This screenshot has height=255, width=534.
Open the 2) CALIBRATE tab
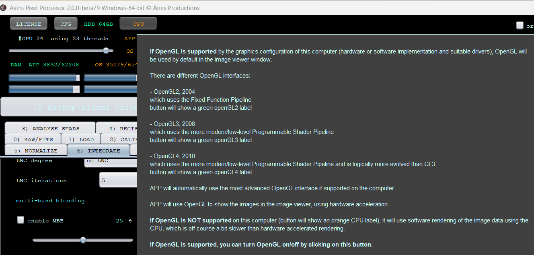click(121, 139)
